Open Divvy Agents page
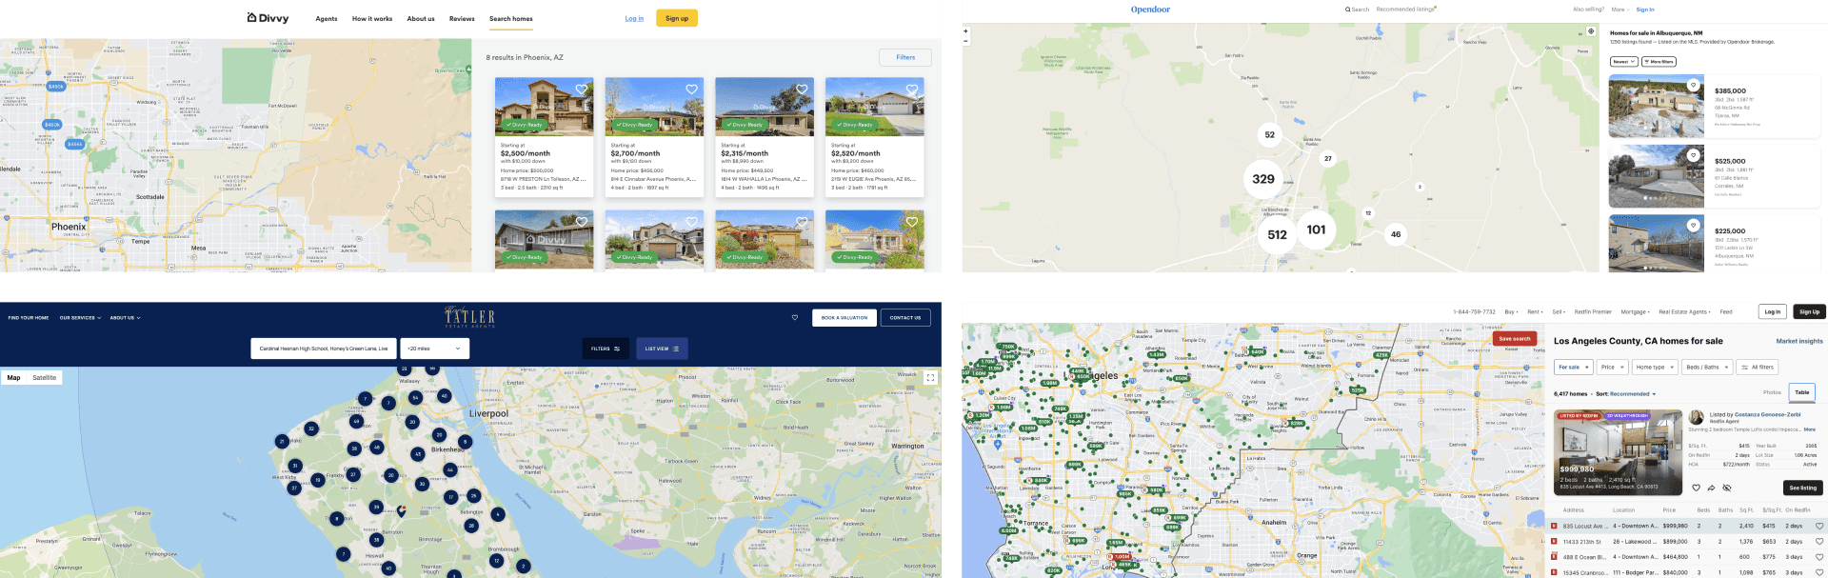1828x578 pixels. [x=327, y=19]
